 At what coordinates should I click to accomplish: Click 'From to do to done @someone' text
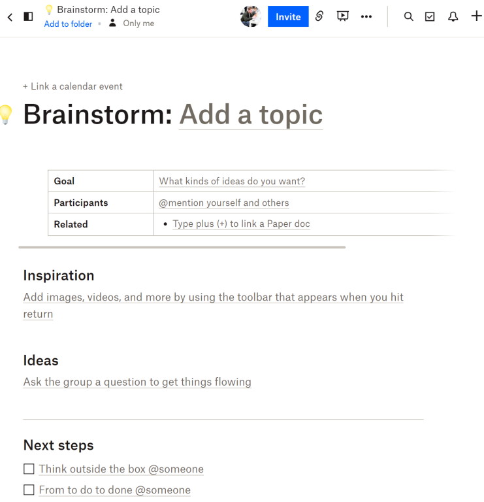pos(114,490)
